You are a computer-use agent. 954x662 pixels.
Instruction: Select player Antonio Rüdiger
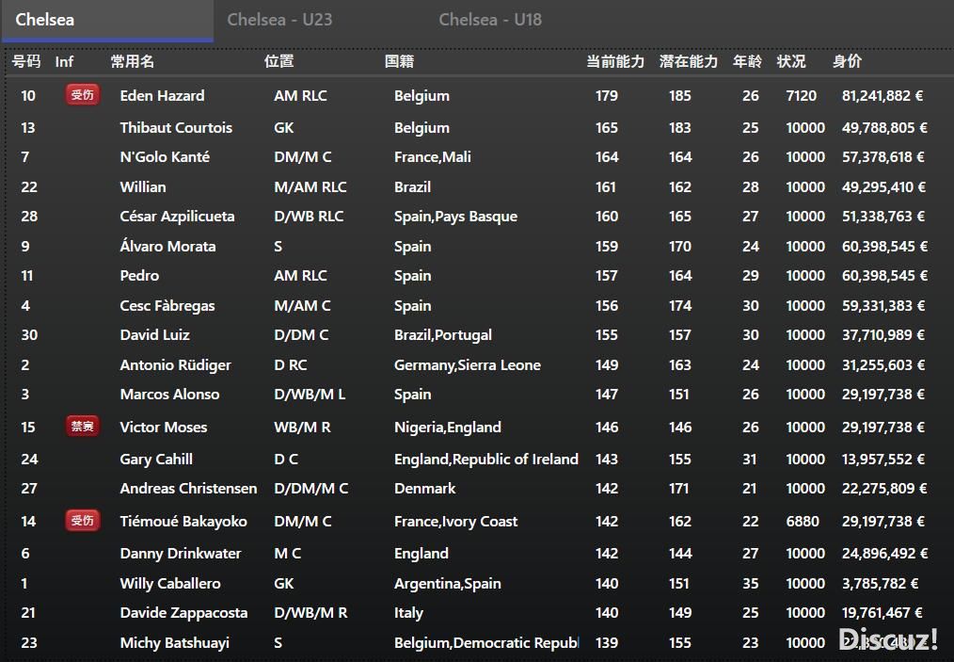pyautogui.click(x=175, y=365)
